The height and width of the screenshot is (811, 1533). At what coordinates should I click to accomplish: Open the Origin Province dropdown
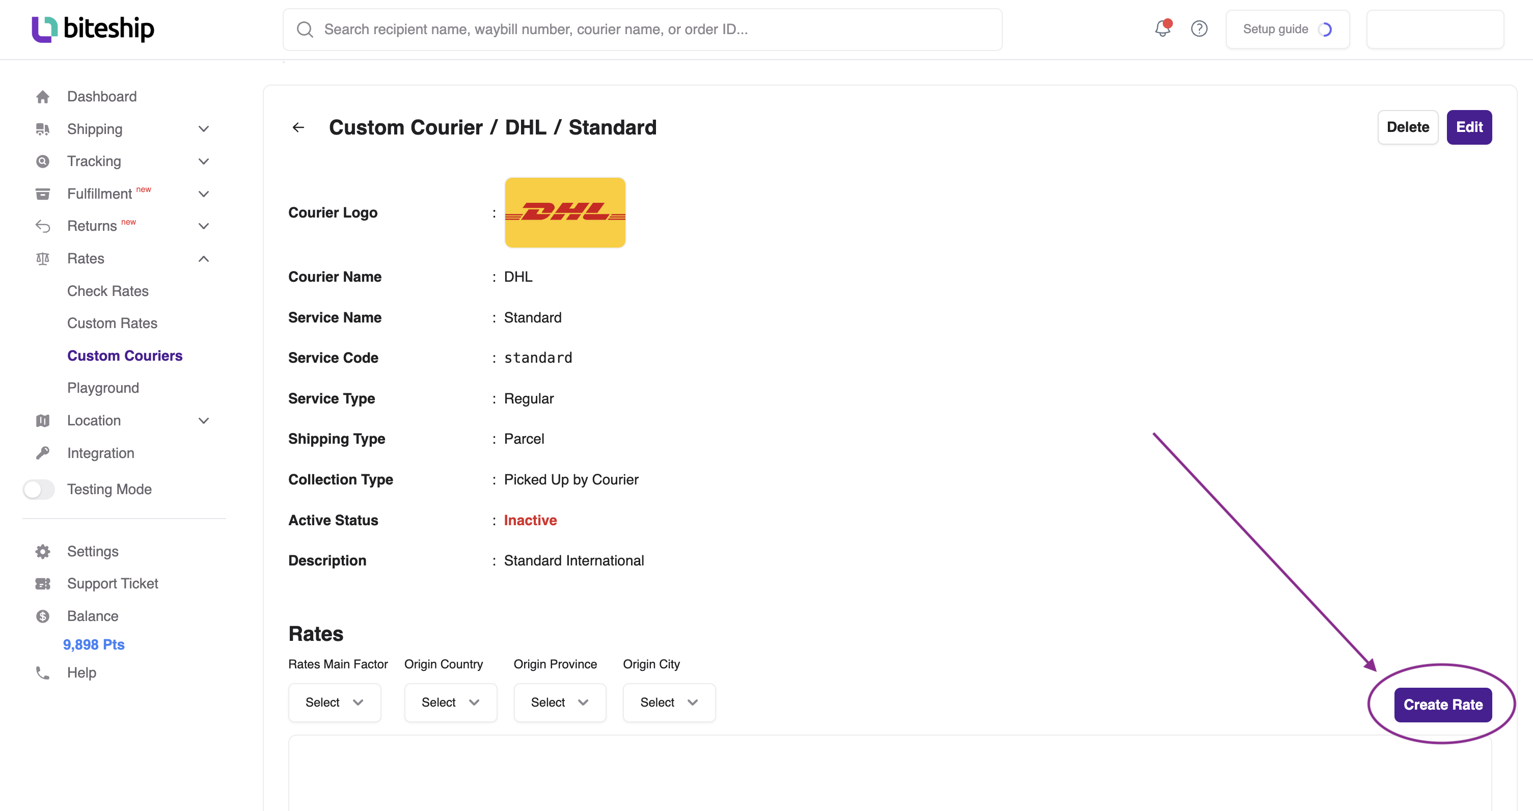pyautogui.click(x=560, y=702)
